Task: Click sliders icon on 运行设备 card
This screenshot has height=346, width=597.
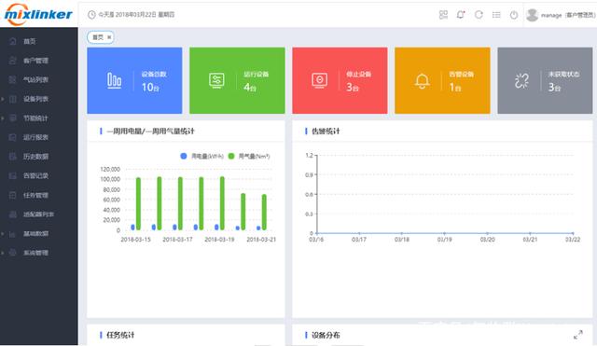Action: pyautogui.click(x=216, y=80)
